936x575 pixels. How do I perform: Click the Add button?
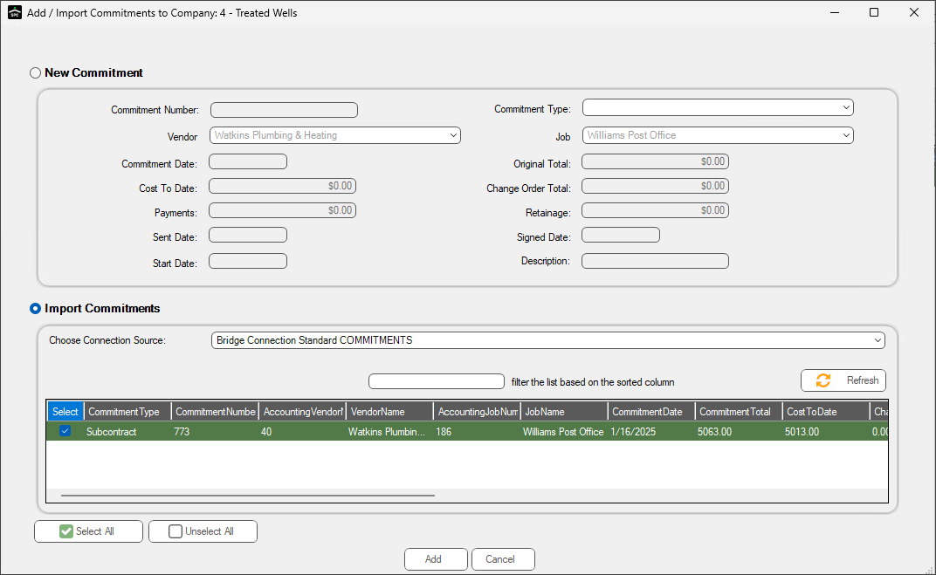436,559
